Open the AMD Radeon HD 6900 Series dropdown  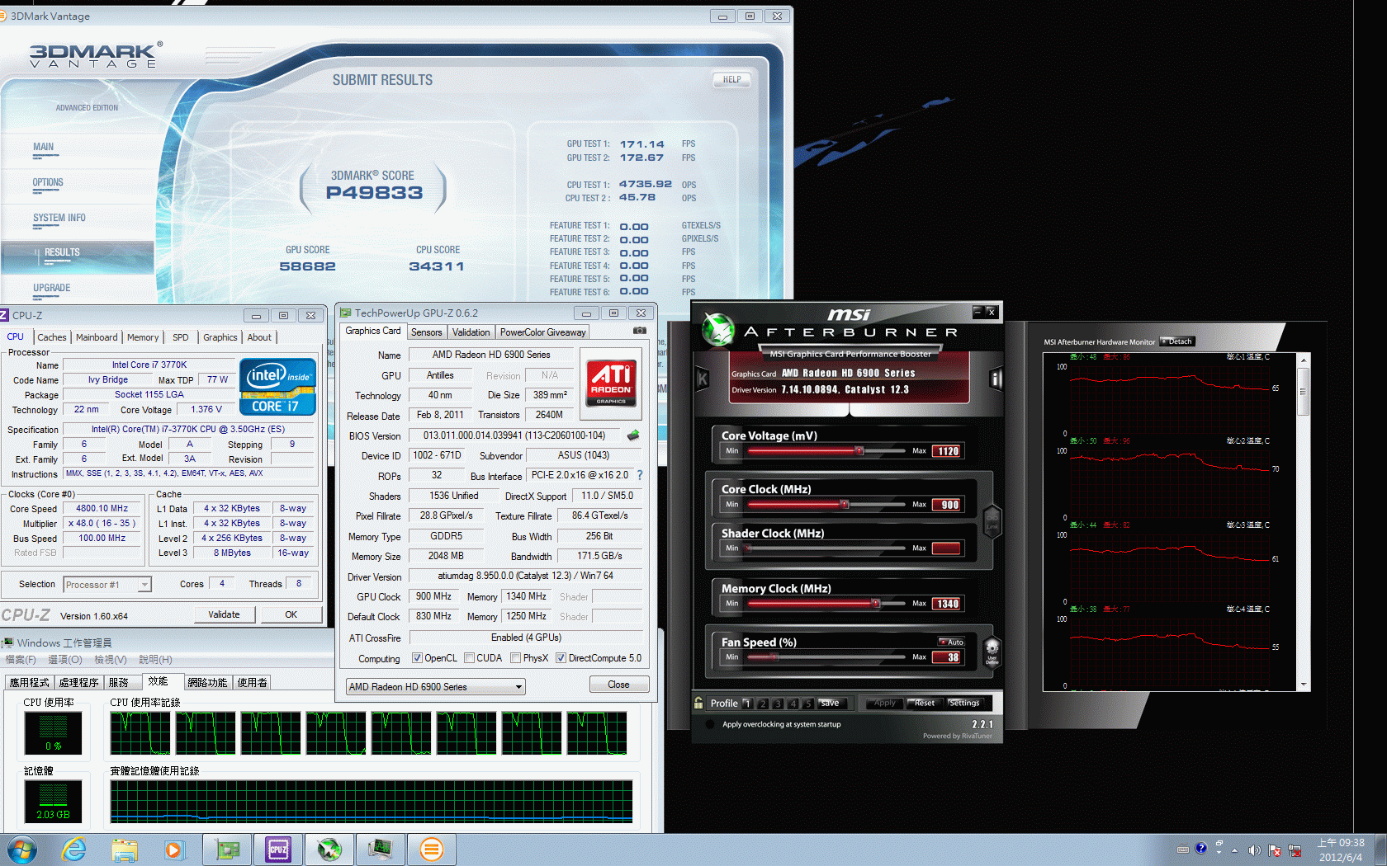click(435, 686)
